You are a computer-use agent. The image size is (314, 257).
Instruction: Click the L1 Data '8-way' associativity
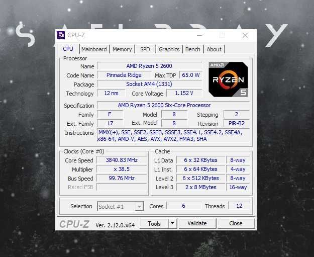tap(238, 160)
